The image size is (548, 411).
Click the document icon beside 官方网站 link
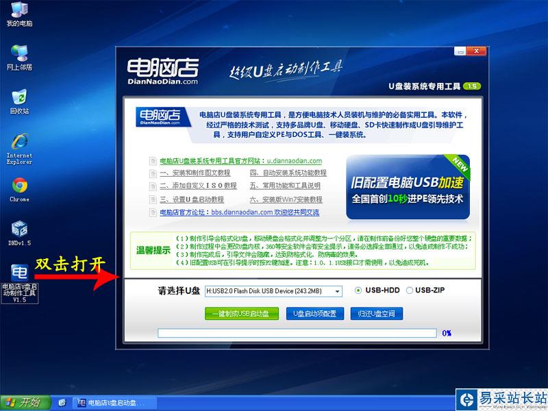(153, 161)
